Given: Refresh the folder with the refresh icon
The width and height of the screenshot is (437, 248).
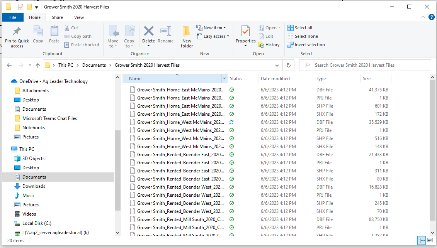Looking at the screenshot, I should point(289,65).
